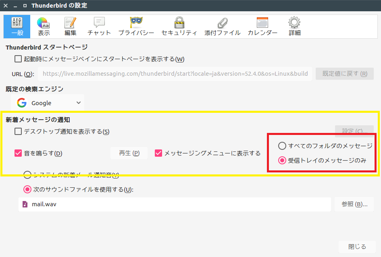Click the 閉じる (Close) button
381x257 pixels.
point(357,247)
